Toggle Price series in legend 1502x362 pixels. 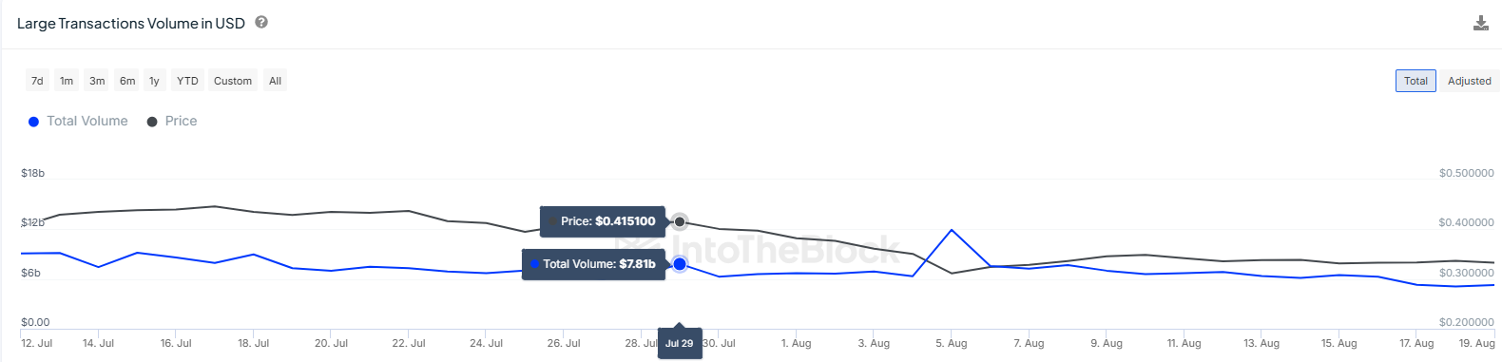coord(172,121)
